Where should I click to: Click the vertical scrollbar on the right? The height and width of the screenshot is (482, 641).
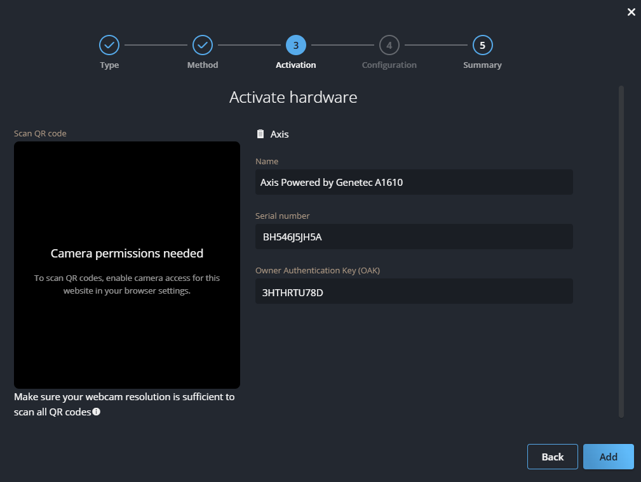pyautogui.click(x=621, y=251)
